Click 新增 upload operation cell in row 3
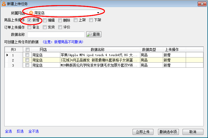The height and width of the screenshot is (138, 208). (174, 65)
